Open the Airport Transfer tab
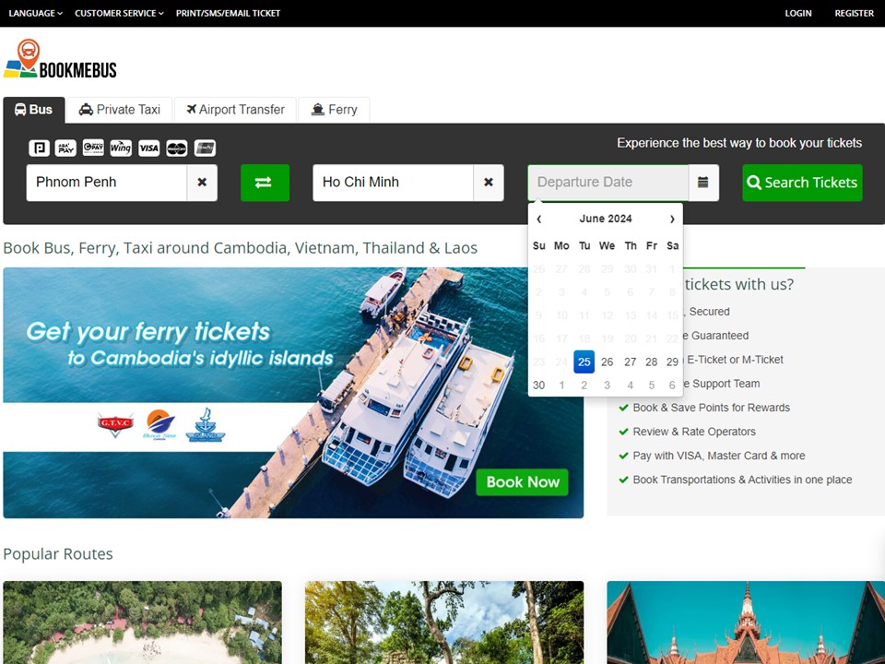 coord(235,110)
